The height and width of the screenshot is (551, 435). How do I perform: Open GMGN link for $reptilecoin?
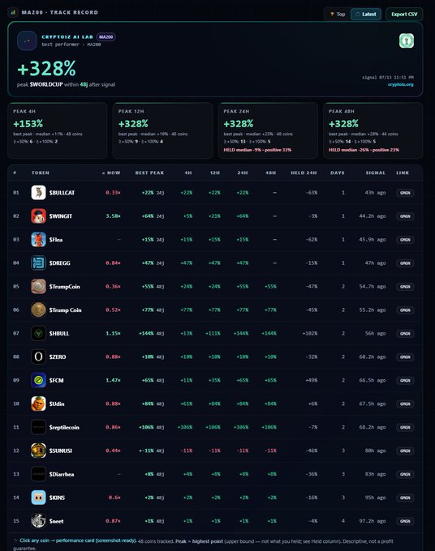pos(405,427)
